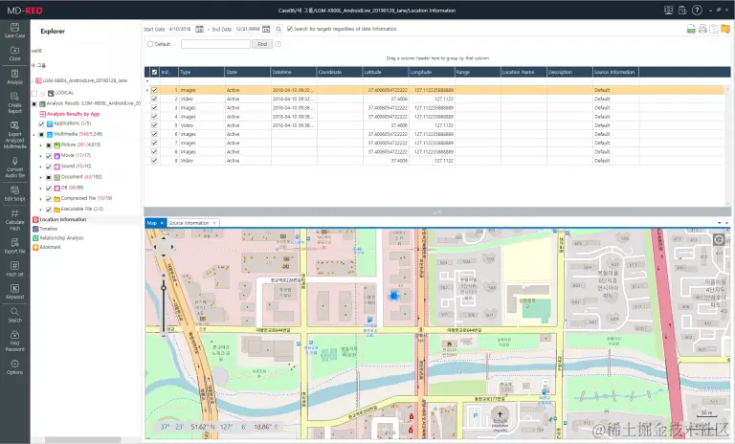Expand the Executable File tree node
735x444 pixels.
[40, 210]
